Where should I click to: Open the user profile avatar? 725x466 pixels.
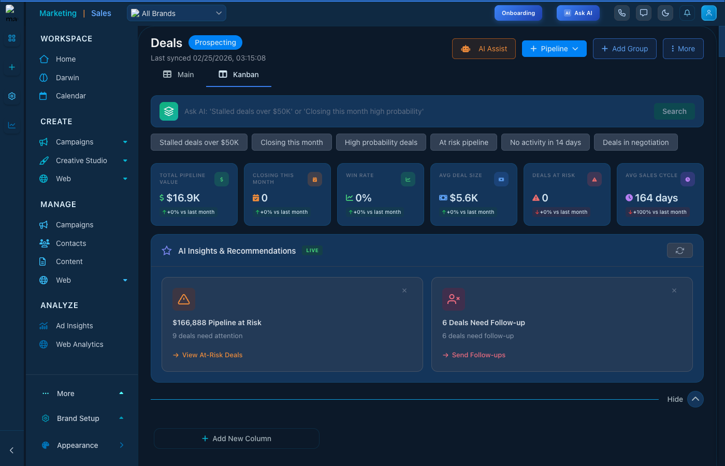pos(709,13)
